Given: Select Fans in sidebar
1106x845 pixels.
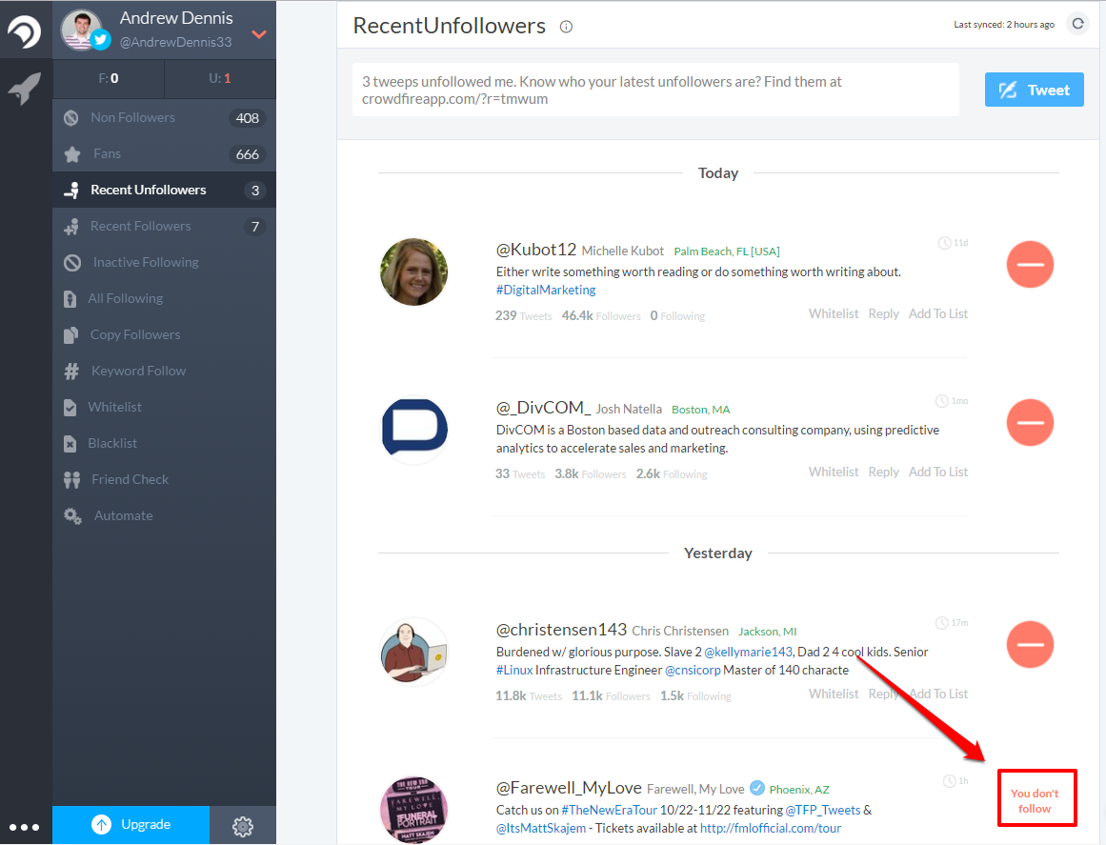Looking at the screenshot, I should [107, 154].
